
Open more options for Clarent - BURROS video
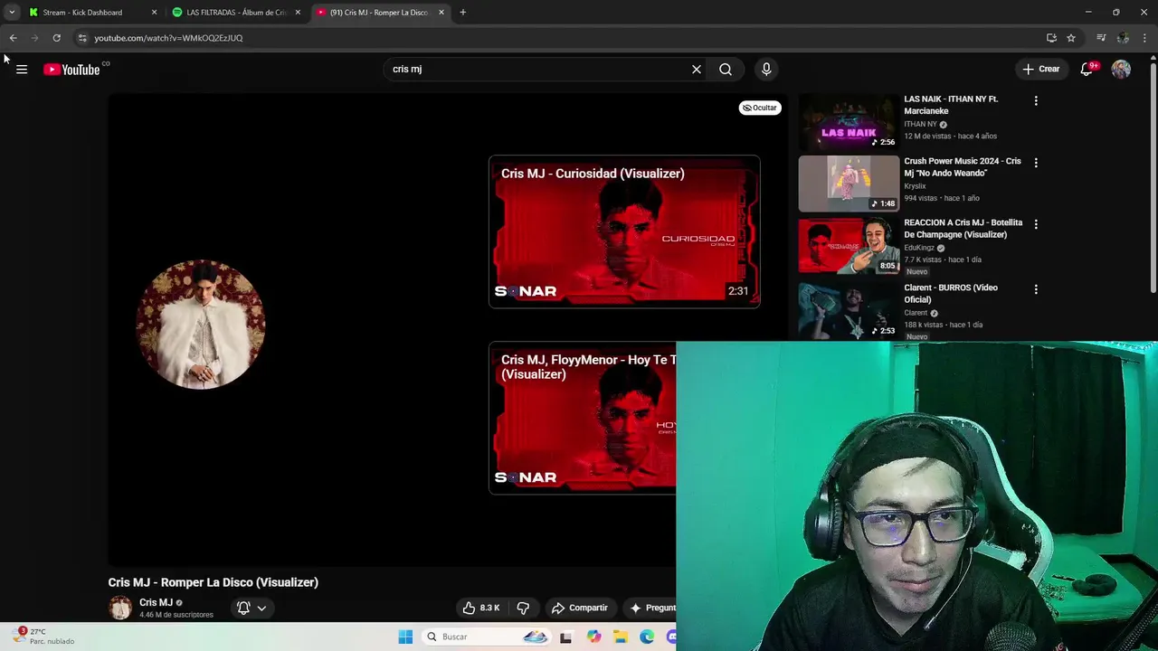click(1036, 289)
